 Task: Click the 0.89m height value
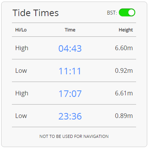click(124, 116)
